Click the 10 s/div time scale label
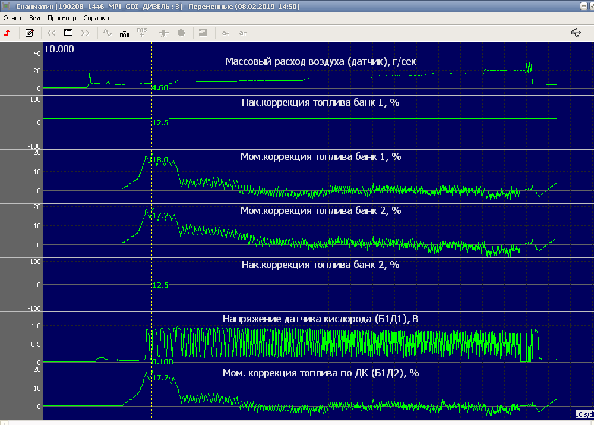Image resolution: width=594 pixels, height=425 pixels. (584, 414)
